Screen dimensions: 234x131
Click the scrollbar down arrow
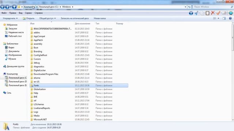pos(233,120)
